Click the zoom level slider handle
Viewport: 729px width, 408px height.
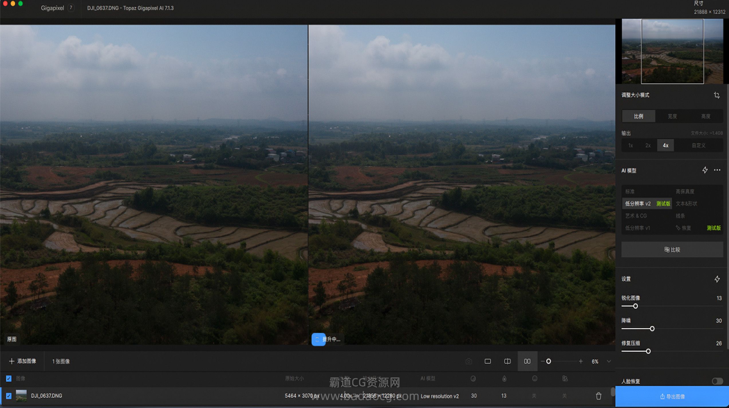pyautogui.click(x=549, y=361)
